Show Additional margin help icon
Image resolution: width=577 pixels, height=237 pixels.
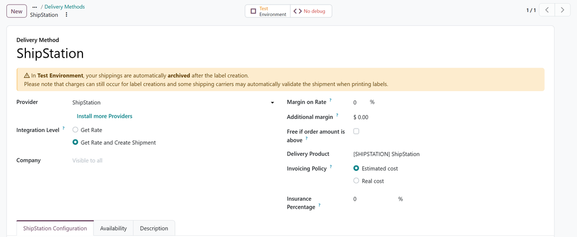point(337,115)
